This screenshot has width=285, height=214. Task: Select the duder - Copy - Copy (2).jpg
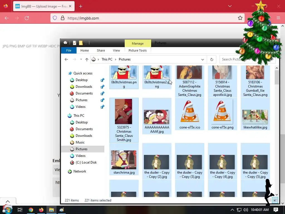[157, 161]
